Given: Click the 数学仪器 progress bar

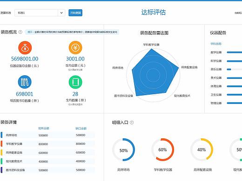Looking at the screenshot, I should [235, 52].
